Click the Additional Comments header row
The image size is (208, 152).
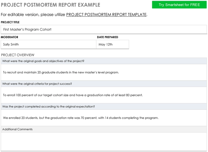[x=104, y=129]
